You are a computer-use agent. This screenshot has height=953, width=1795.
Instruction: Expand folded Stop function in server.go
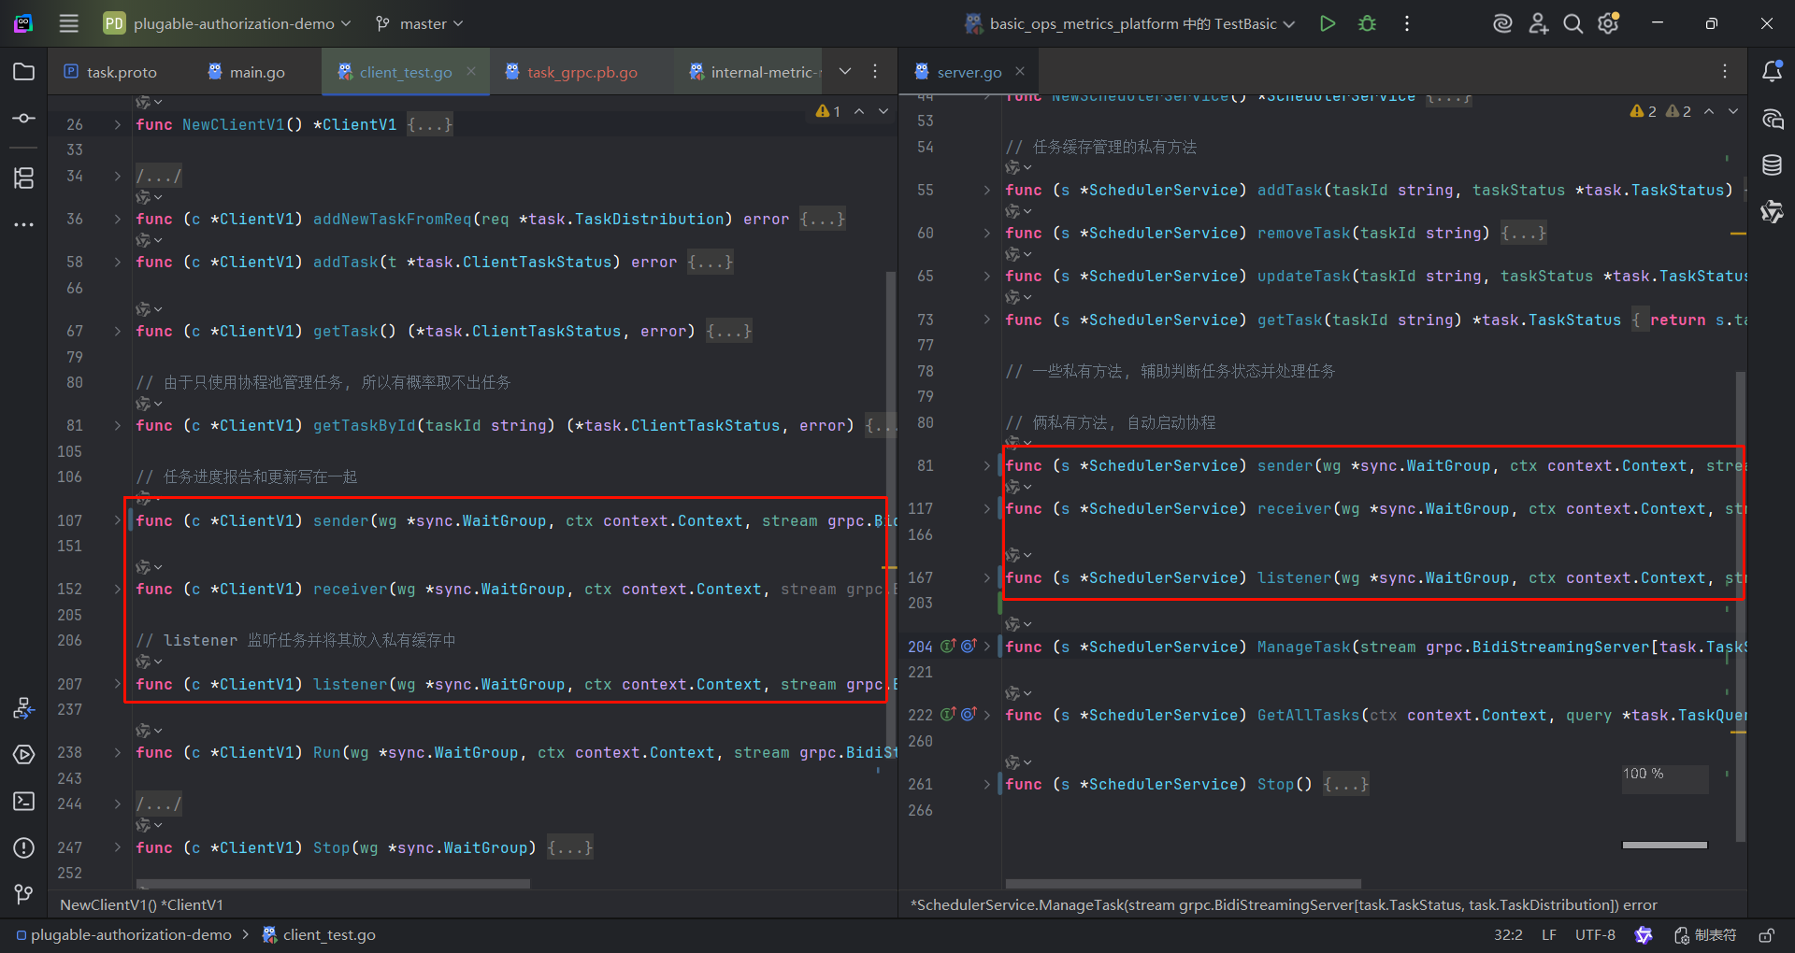[x=1345, y=784]
